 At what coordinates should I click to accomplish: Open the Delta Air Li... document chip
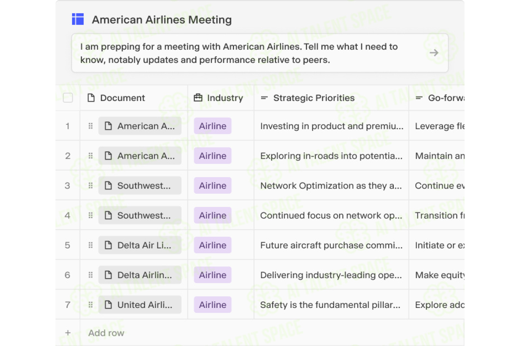pyautogui.click(x=140, y=245)
